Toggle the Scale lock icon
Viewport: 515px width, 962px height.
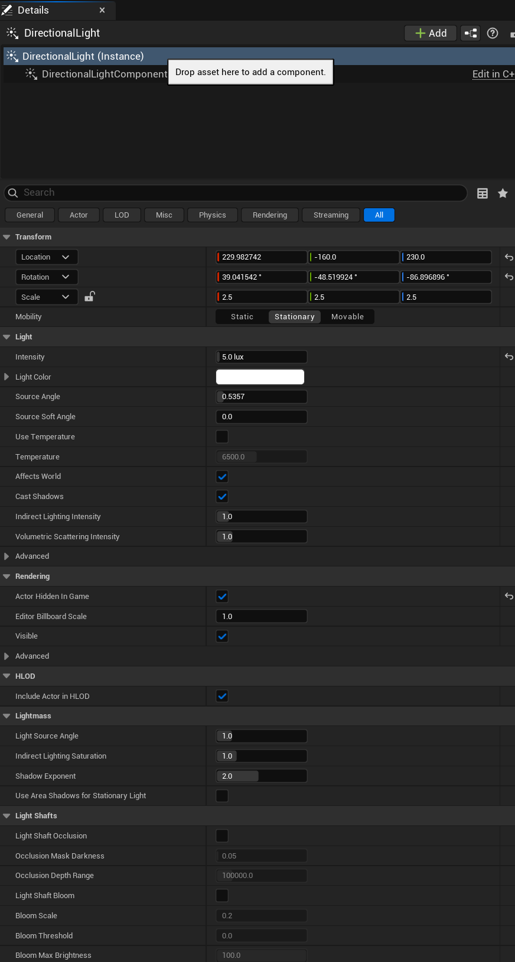tap(89, 296)
